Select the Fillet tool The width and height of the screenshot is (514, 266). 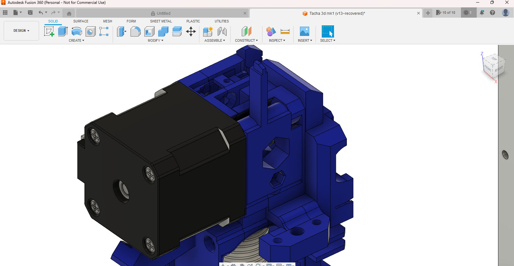(x=136, y=31)
